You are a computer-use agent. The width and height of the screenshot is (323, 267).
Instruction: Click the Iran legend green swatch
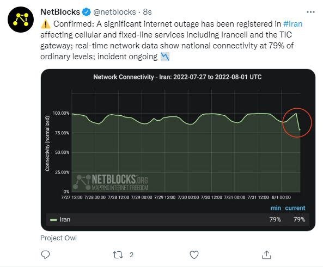[53, 220]
